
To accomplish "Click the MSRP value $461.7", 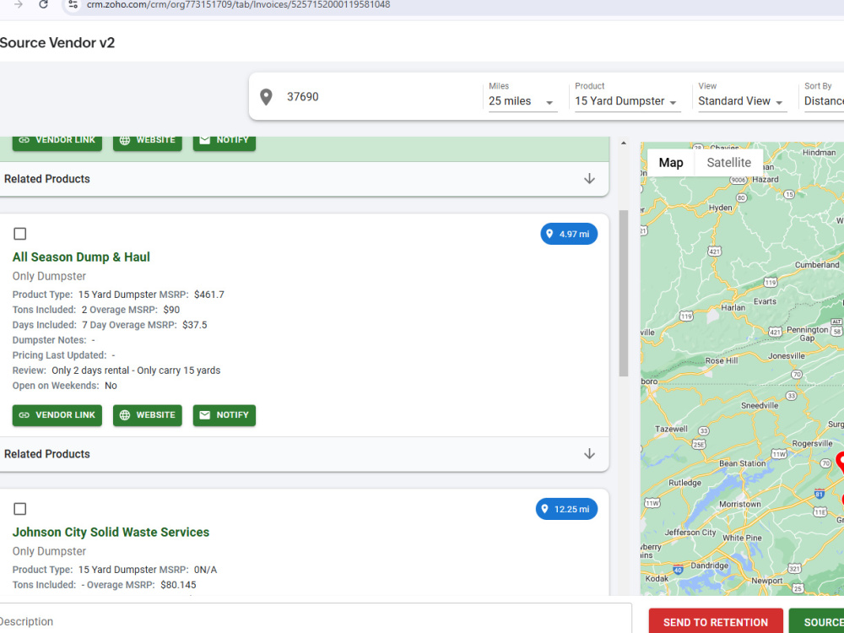I will point(209,295).
